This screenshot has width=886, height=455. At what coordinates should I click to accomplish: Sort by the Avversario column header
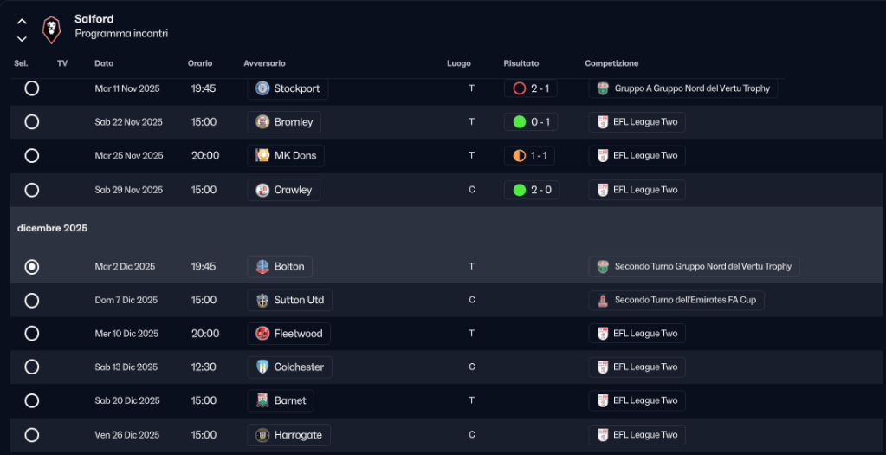[264, 63]
